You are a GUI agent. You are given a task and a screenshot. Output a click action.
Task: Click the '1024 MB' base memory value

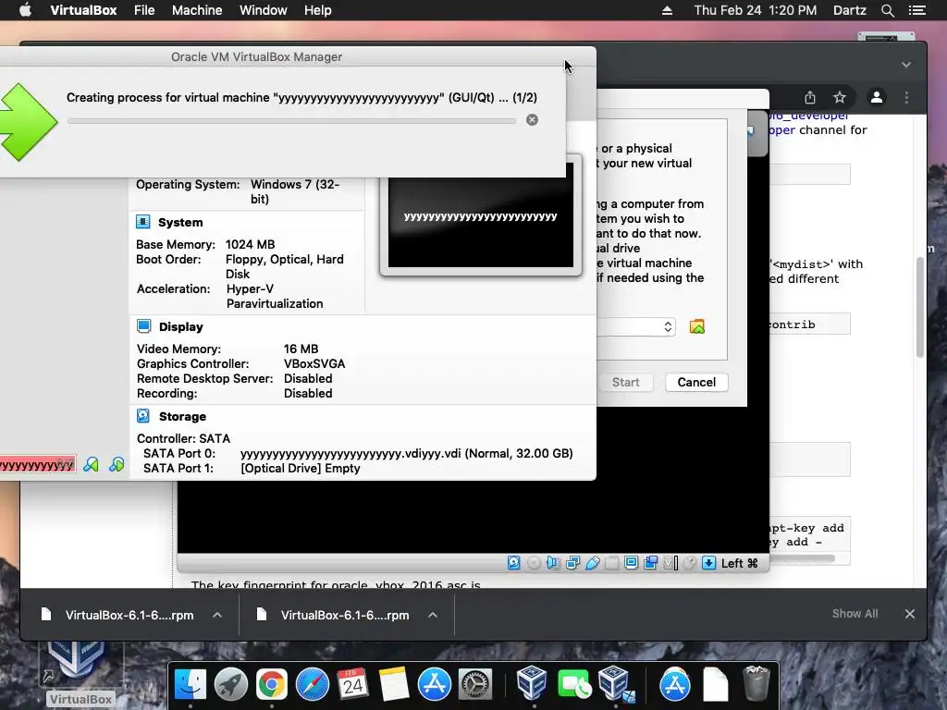pyautogui.click(x=250, y=244)
